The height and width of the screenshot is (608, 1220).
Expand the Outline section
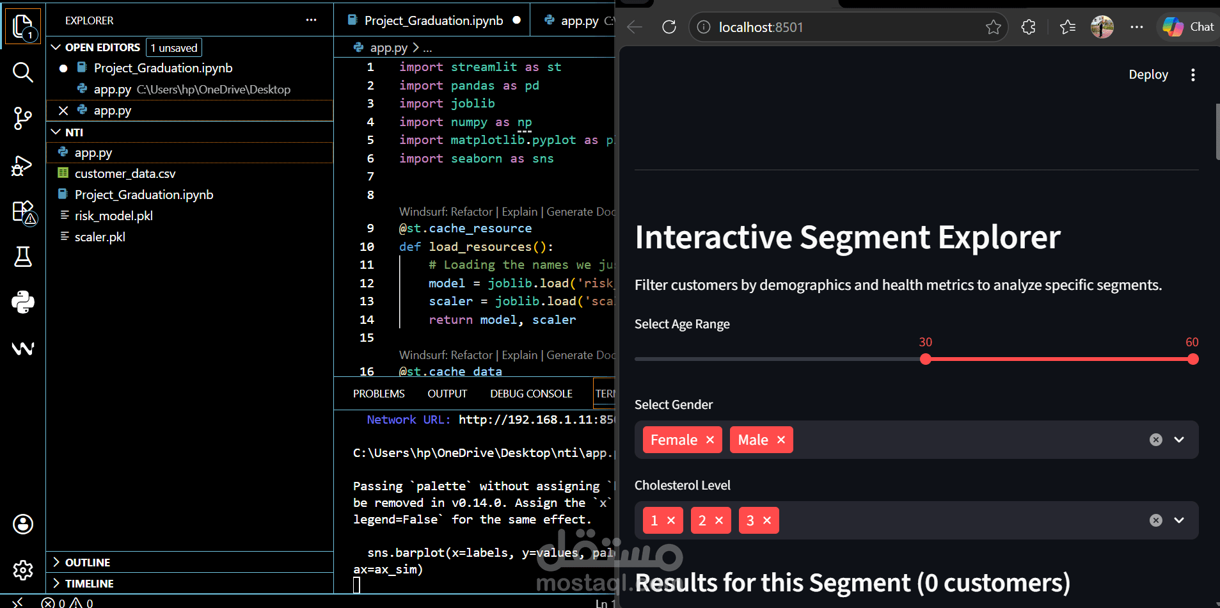tap(190, 562)
